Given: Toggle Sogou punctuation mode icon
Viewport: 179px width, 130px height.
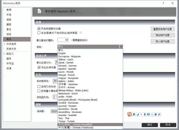Looking at the screenshot, I should [141, 114].
